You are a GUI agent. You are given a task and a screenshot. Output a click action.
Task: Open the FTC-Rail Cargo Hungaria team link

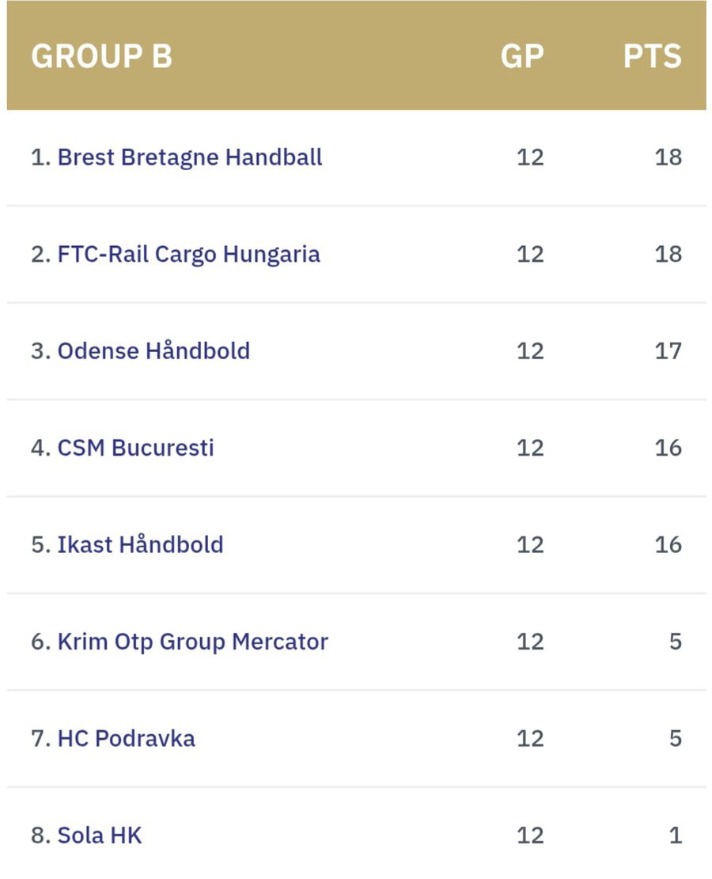[188, 254]
